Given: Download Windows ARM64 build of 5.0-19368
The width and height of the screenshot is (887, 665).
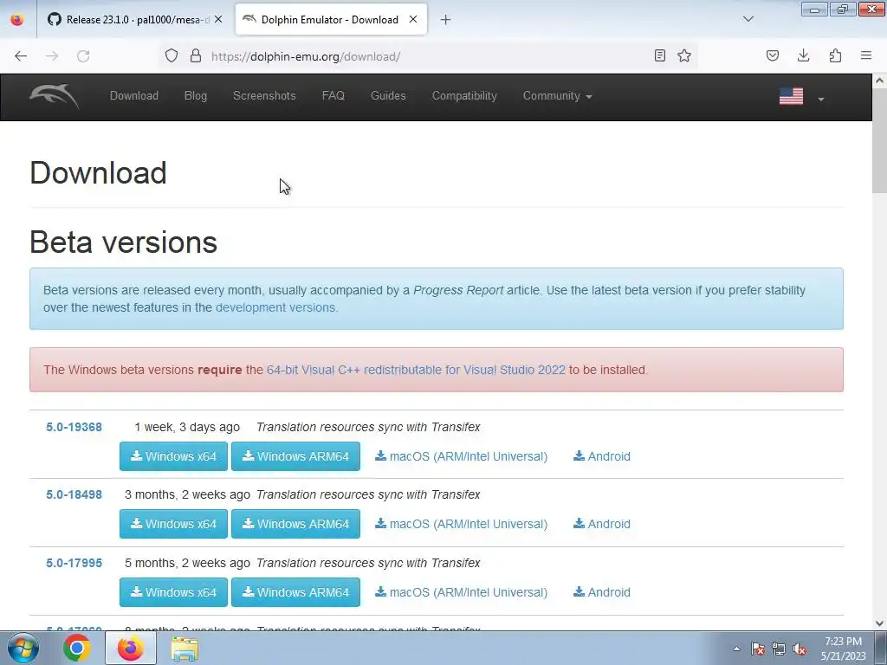Looking at the screenshot, I should 296,456.
